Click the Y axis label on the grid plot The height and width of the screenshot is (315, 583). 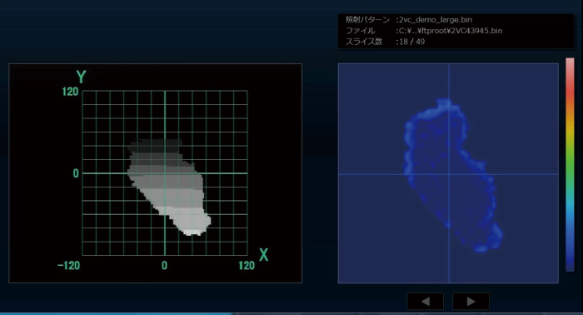pyautogui.click(x=81, y=77)
